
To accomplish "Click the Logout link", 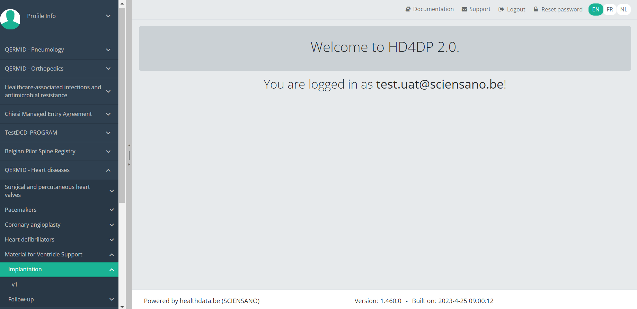I will [x=516, y=9].
